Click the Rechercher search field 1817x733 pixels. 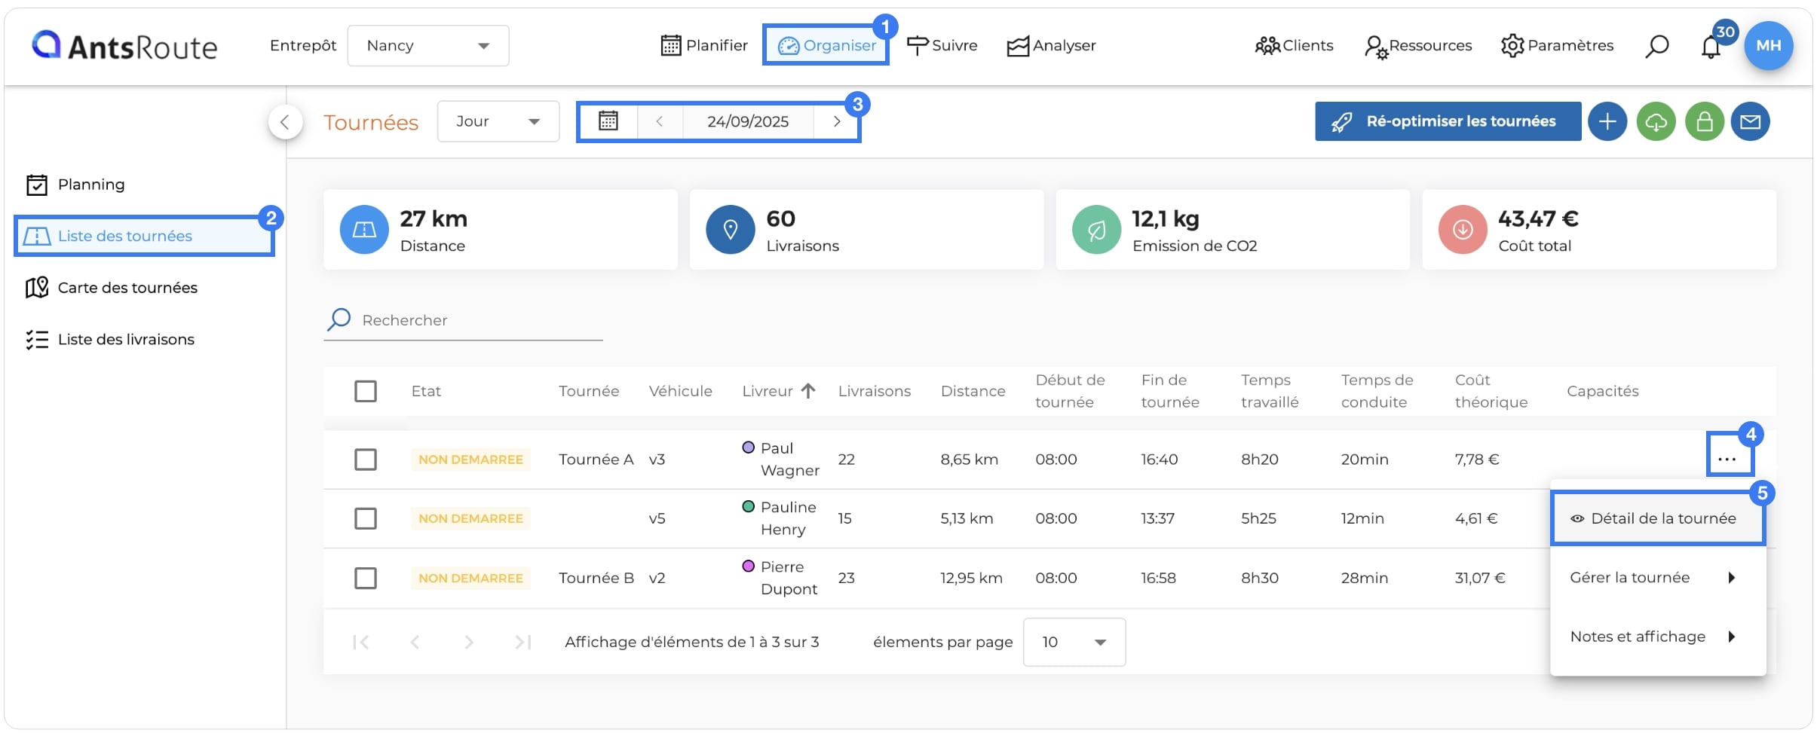(463, 320)
